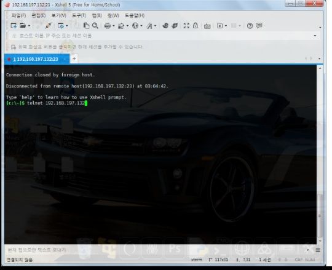The width and height of the screenshot is (332, 270).
Task: Click the New Session toolbar icon
Action: (14, 26)
